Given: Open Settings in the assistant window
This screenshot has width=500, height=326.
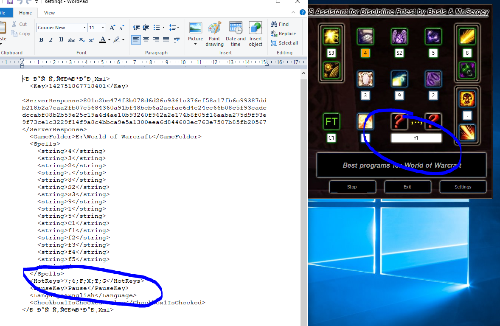Looking at the screenshot, I should coord(463,187).
